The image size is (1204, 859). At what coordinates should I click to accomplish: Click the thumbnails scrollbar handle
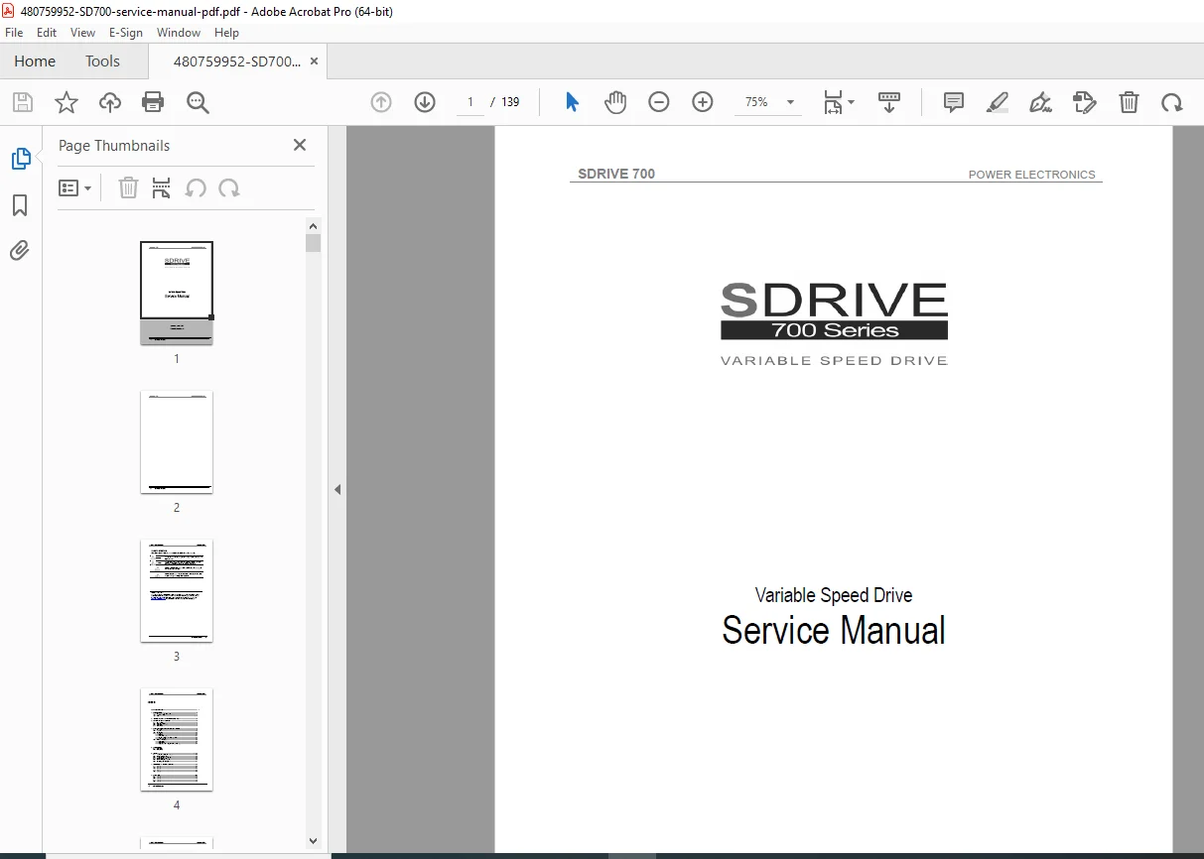pos(313,243)
